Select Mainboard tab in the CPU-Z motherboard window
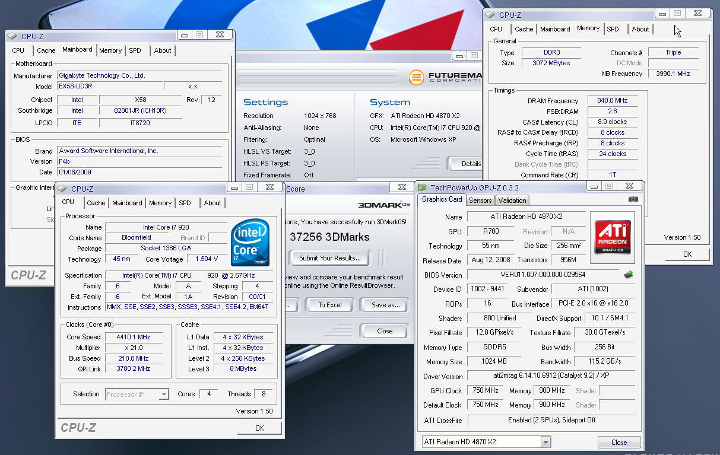 (x=77, y=49)
